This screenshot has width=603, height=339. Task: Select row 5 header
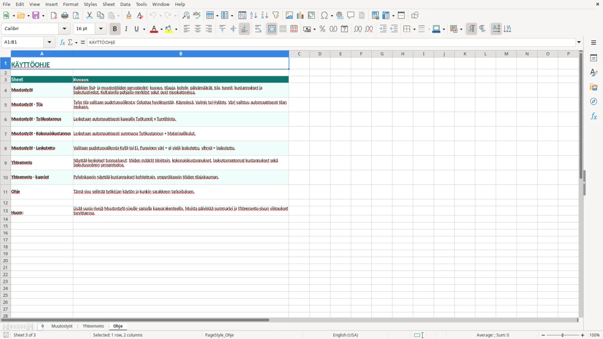(6, 104)
